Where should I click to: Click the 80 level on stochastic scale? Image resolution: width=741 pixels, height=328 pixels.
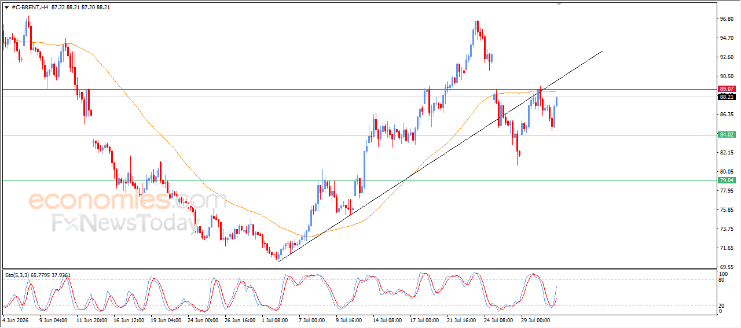point(722,280)
